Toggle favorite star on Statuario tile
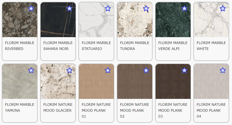Screen dimensions: 232x125 pos(108,8)
